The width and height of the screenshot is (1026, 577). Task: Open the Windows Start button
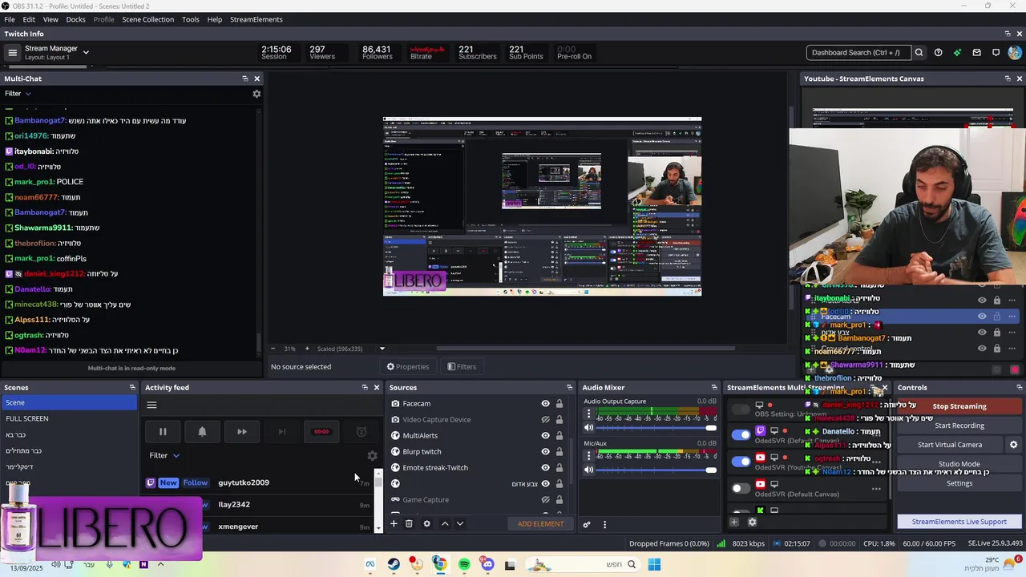654,565
